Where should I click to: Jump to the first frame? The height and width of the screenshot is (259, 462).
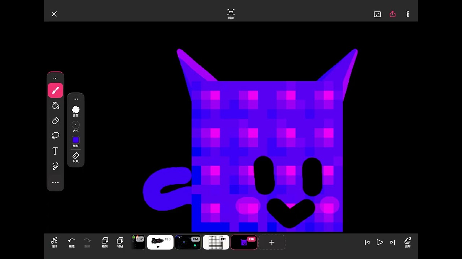367,242
